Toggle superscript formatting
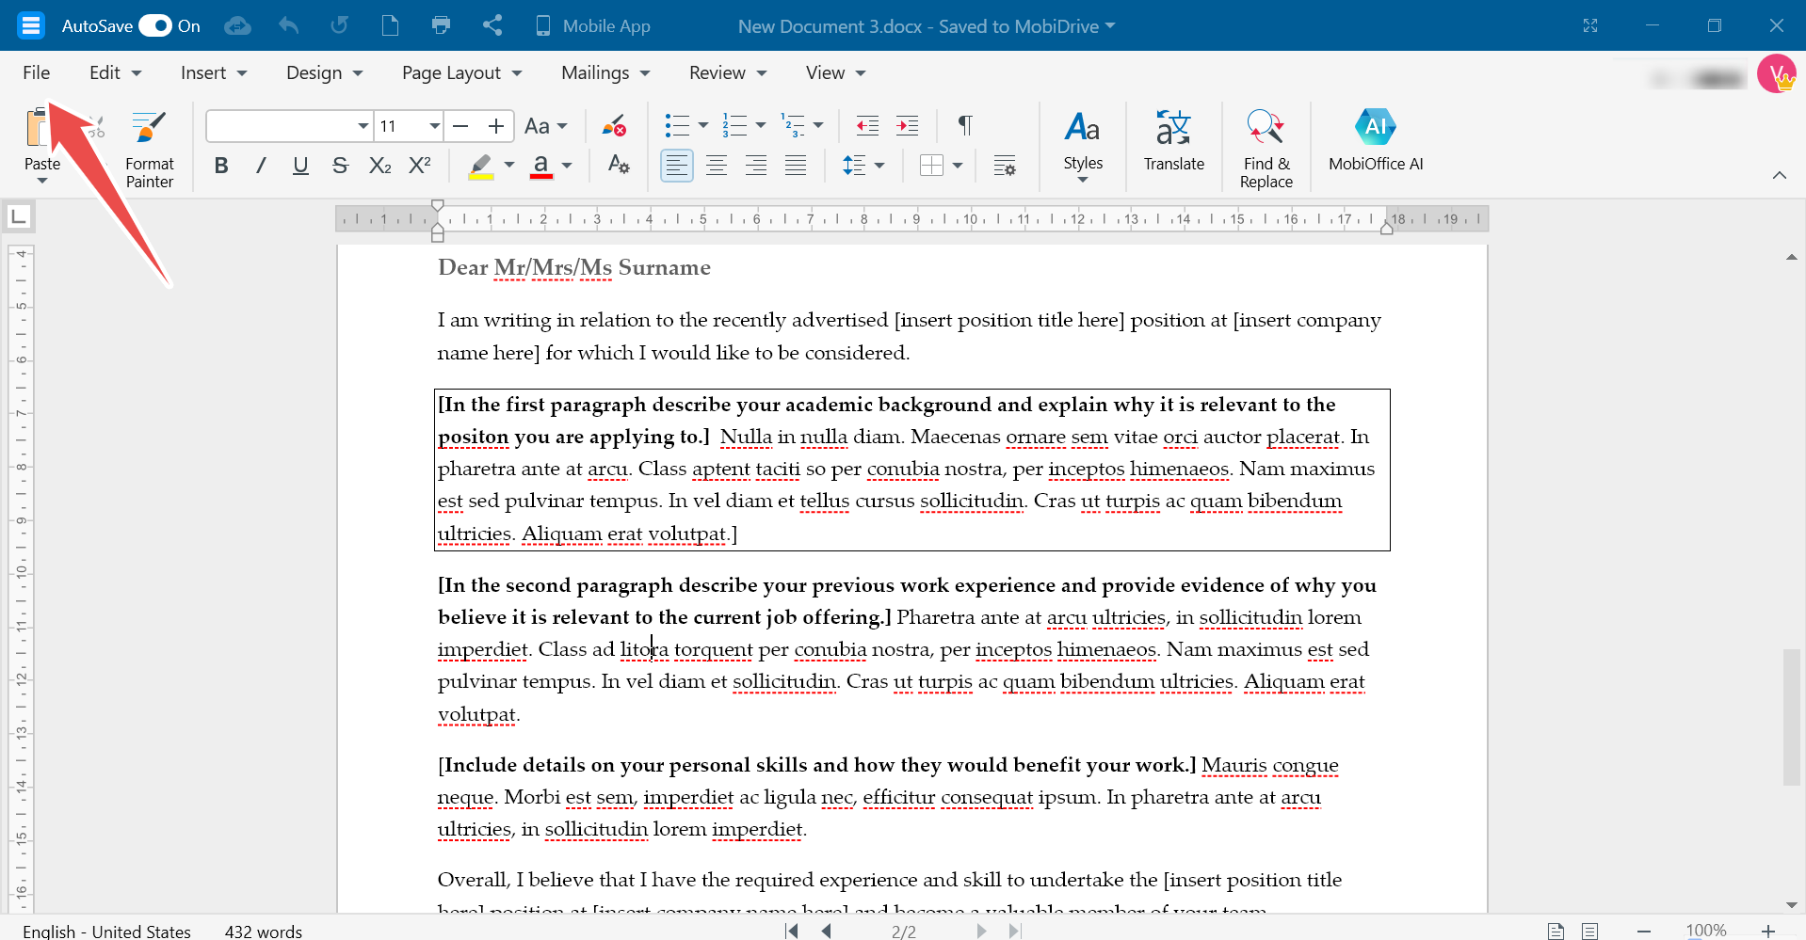 click(420, 166)
